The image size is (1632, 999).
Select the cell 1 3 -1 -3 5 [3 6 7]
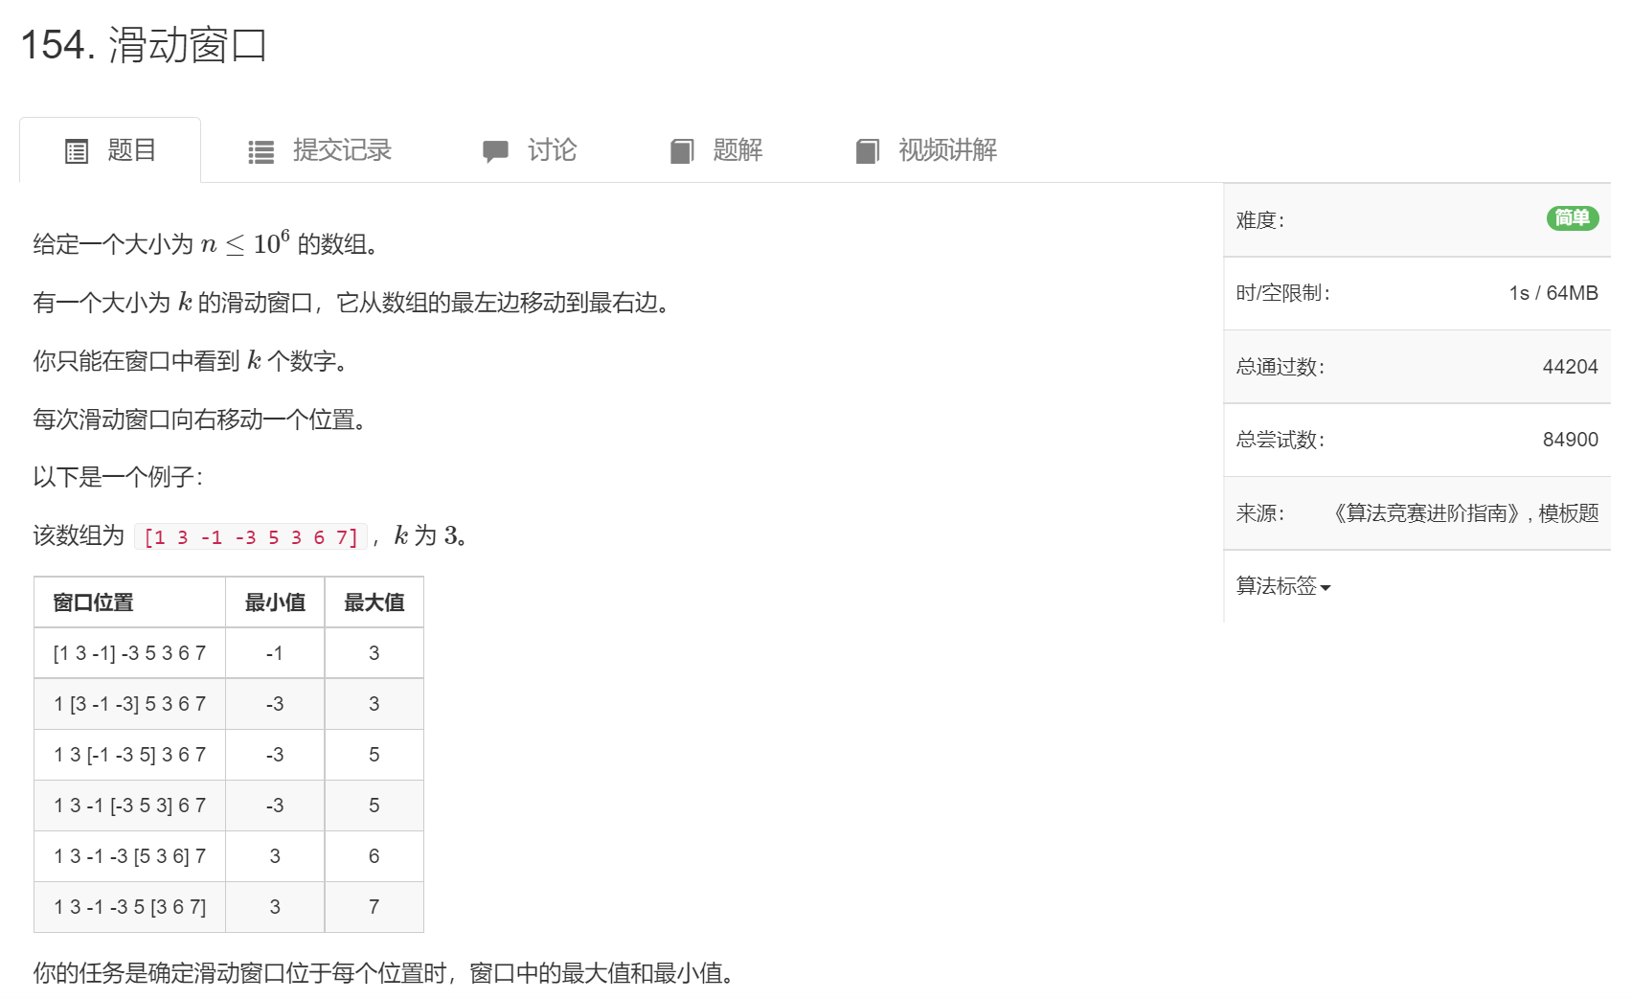tap(129, 907)
